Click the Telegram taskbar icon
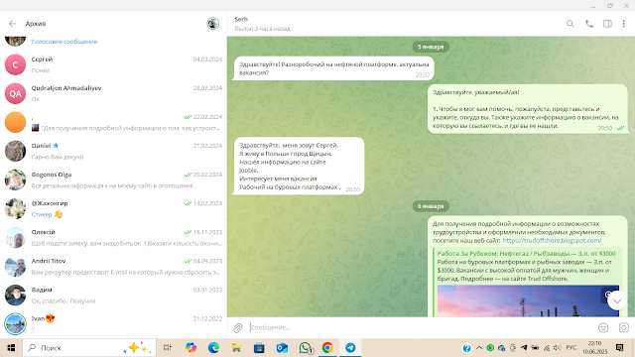The height and width of the screenshot is (357, 635). point(350,348)
